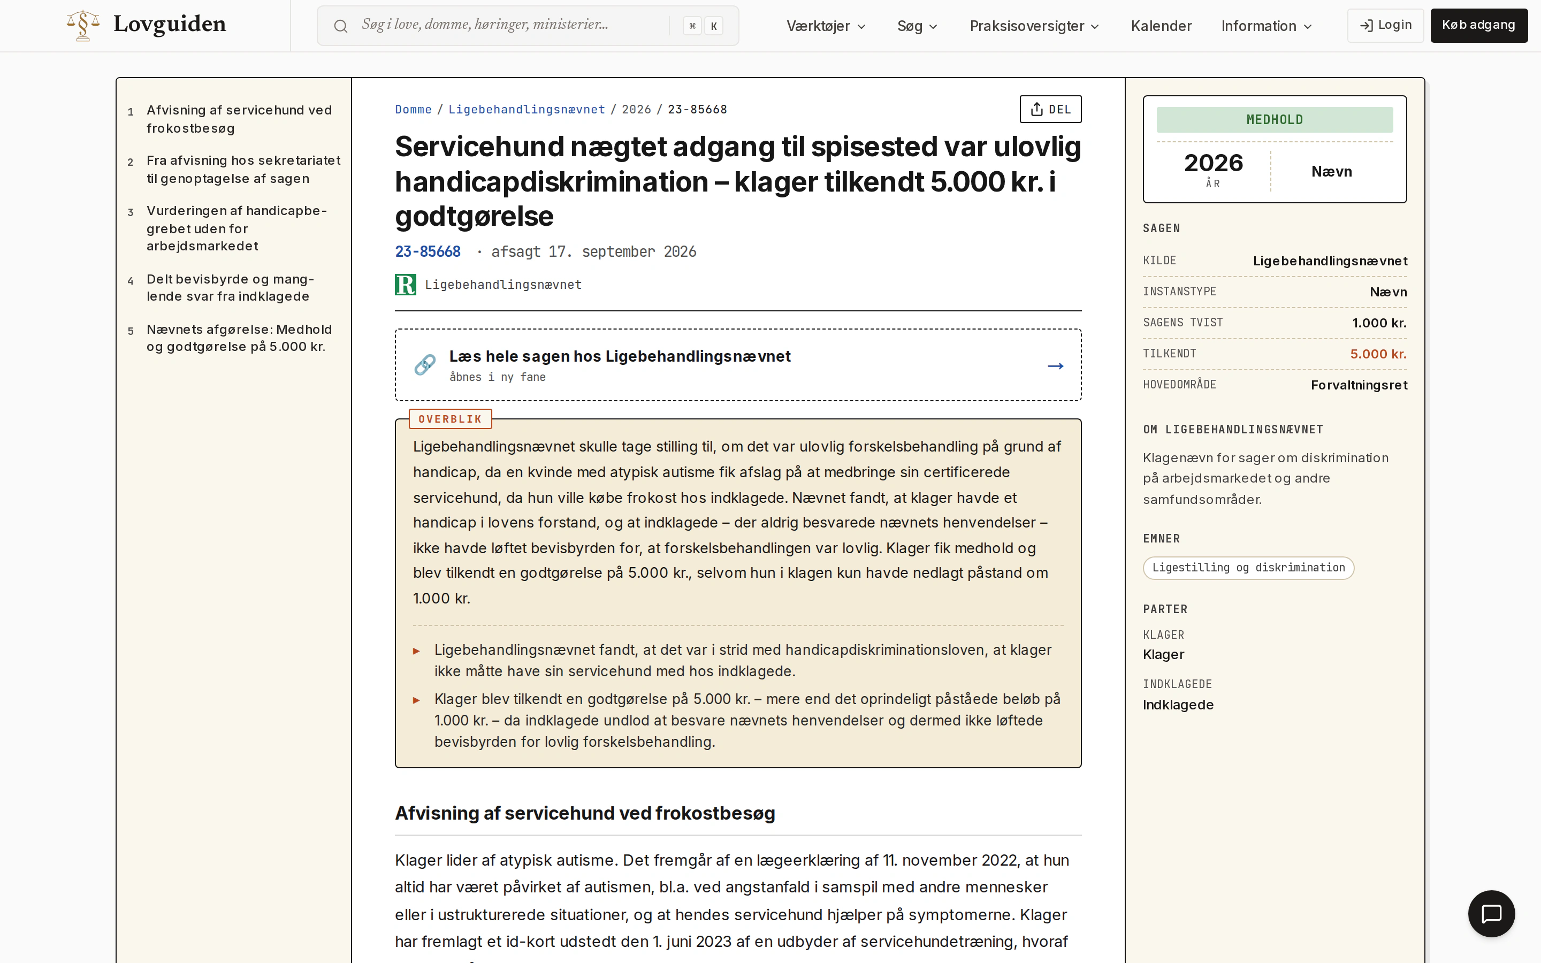Expand the Værktøjer menu
This screenshot has height=963, width=1541.
click(826, 26)
